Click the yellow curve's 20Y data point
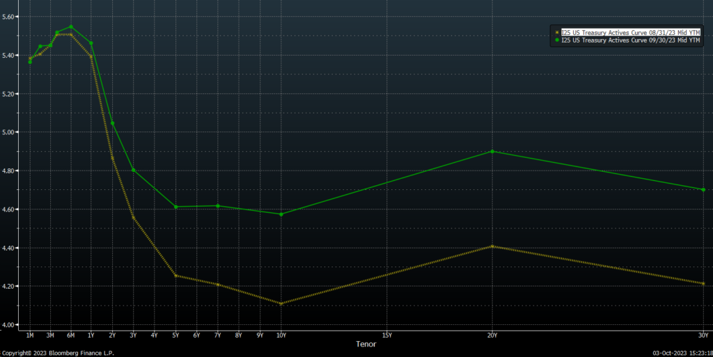The height and width of the screenshot is (357, 713). pos(492,246)
